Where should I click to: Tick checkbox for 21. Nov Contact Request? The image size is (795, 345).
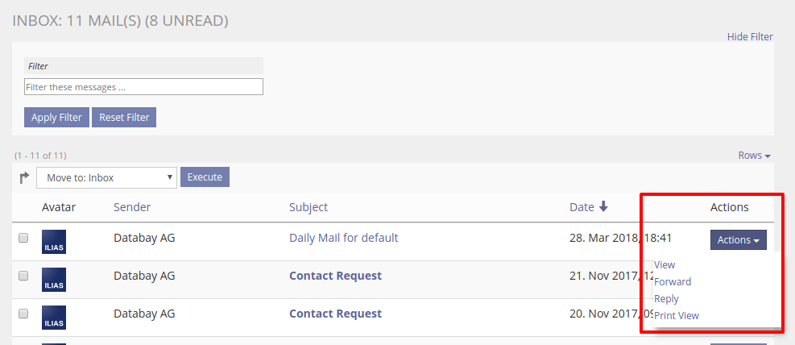coord(23,276)
